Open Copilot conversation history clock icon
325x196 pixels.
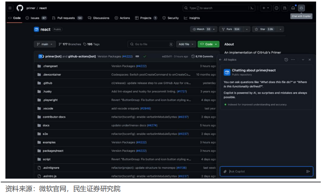[286, 59]
